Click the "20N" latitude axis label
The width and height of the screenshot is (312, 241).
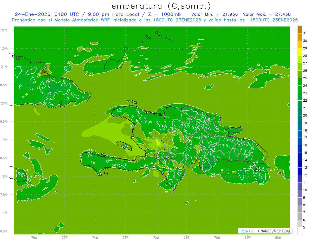(x=4, y=103)
